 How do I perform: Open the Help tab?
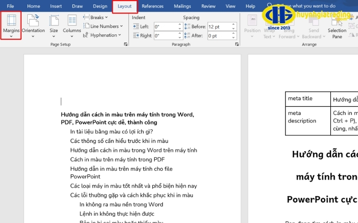[250, 6]
